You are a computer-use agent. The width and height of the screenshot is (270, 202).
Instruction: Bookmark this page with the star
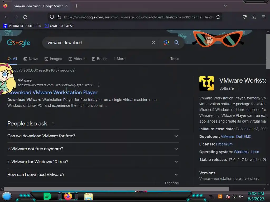tap(218, 17)
